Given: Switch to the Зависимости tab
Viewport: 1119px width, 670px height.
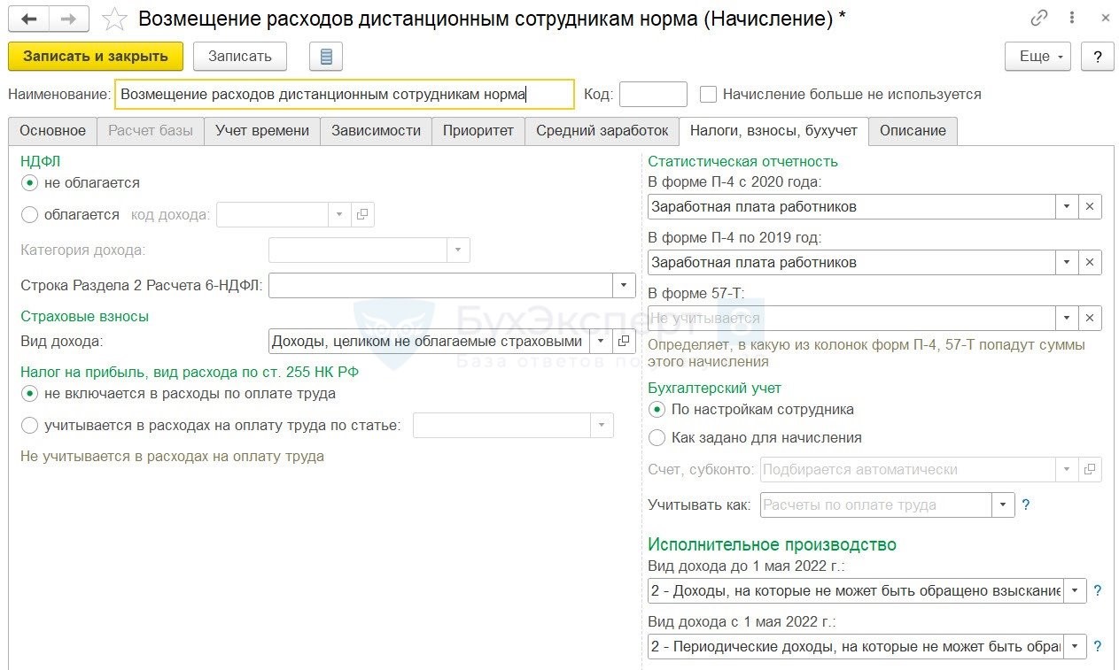Looking at the screenshot, I should click(x=376, y=131).
